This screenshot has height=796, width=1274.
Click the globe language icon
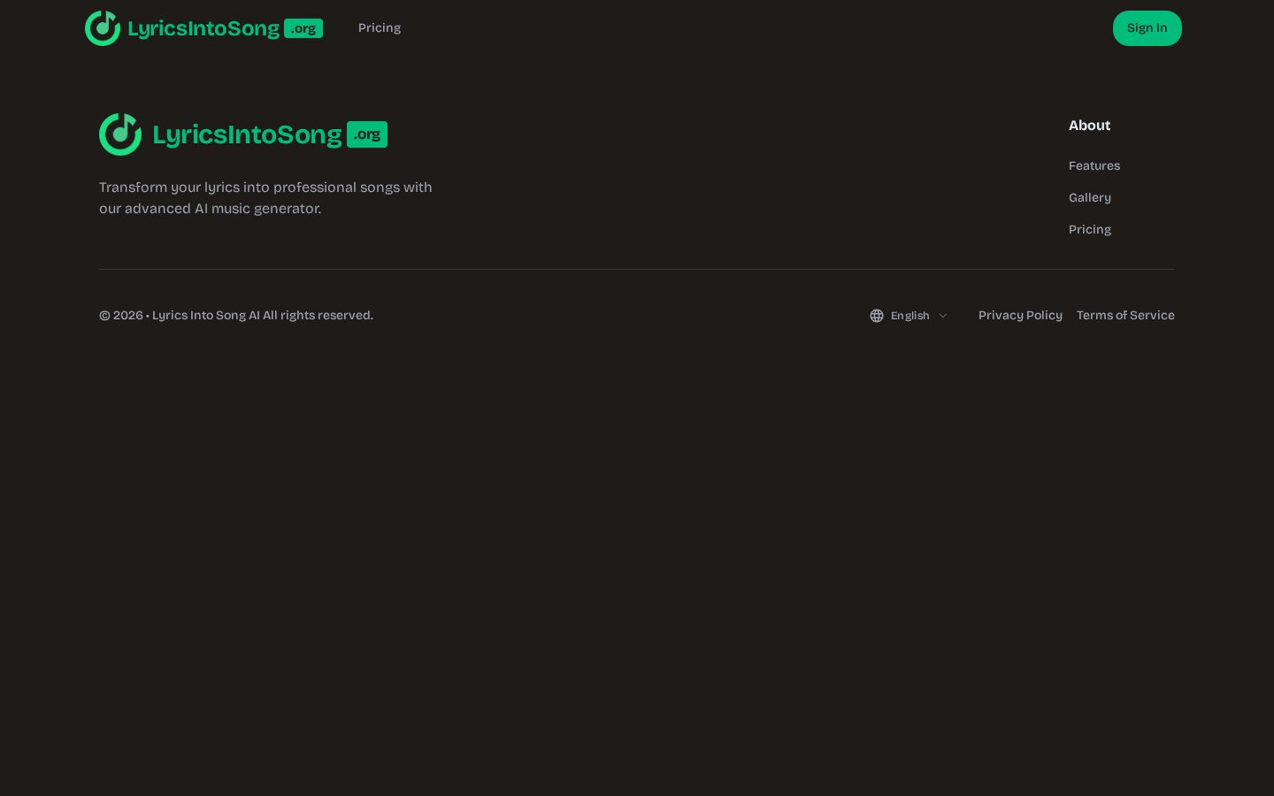(877, 316)
